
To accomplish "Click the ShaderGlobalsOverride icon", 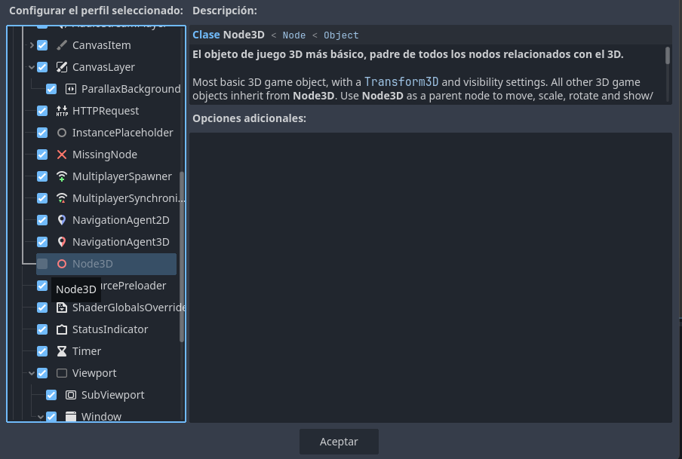I will tap(62, 308).
